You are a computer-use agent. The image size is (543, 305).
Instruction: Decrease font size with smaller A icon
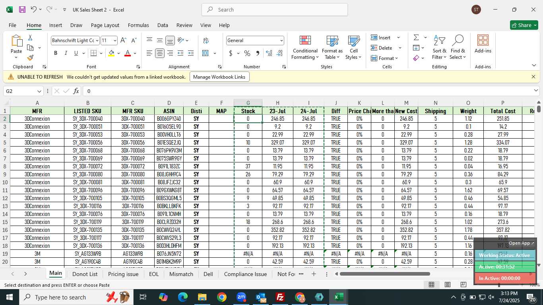pyautogui.click(x=134, y=41)
